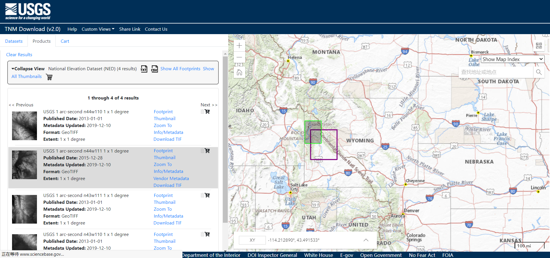Click the n43w110 elevation preview image

24,242
